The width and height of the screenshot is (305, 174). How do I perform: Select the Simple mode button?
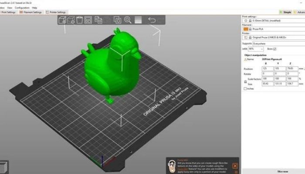tap(285, 12)
